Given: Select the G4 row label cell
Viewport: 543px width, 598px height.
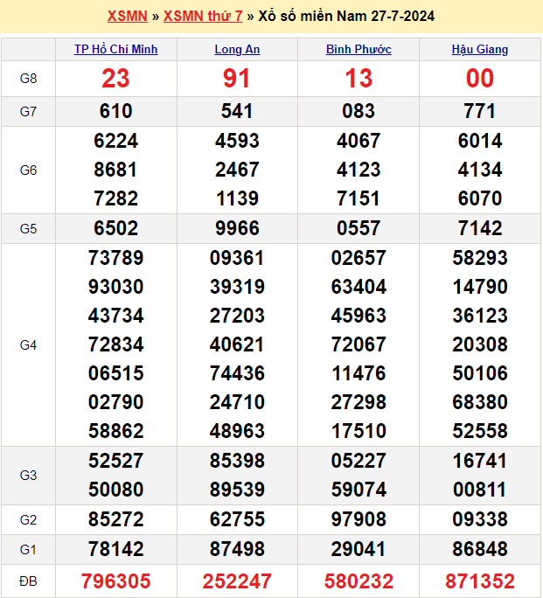Looking at the screenshot, I should 28,344.
